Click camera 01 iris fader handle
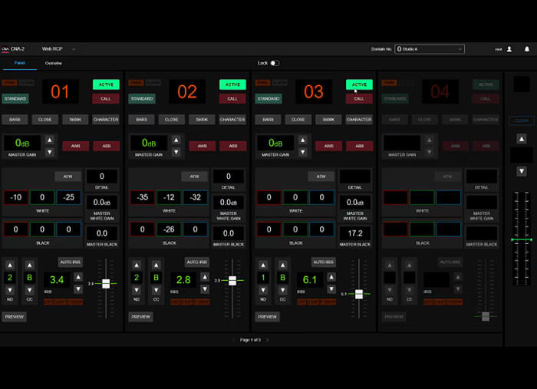This screenshot has height=389, width=537. [x=106, y=284]
